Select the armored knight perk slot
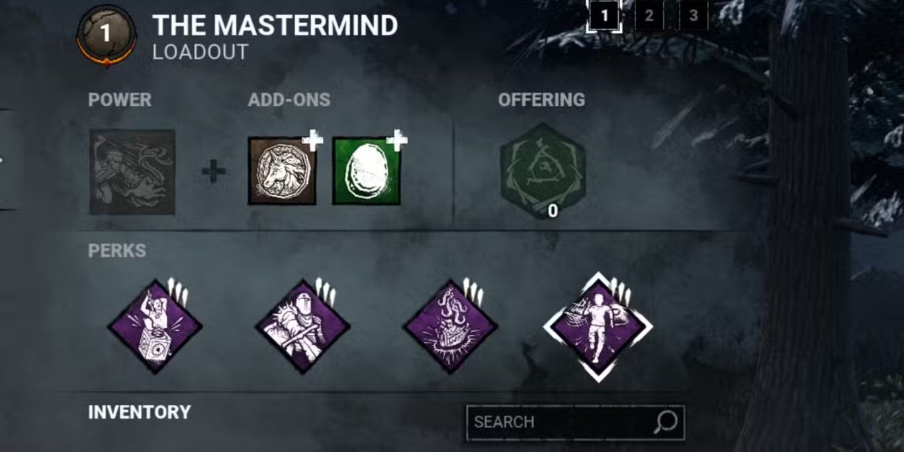 302,326
